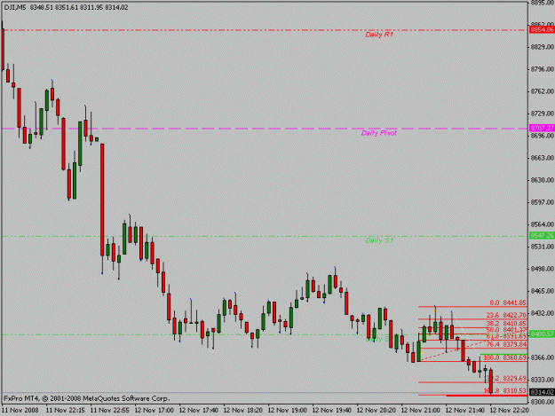Click the 8564.00 price scale value
The image size is (555, 416).
pyautogui.click(x=543, y=224)
